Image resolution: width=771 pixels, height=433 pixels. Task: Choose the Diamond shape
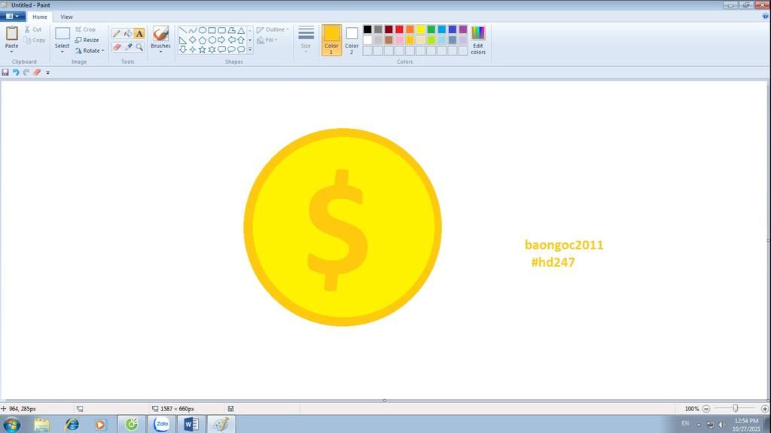point(192,40)
